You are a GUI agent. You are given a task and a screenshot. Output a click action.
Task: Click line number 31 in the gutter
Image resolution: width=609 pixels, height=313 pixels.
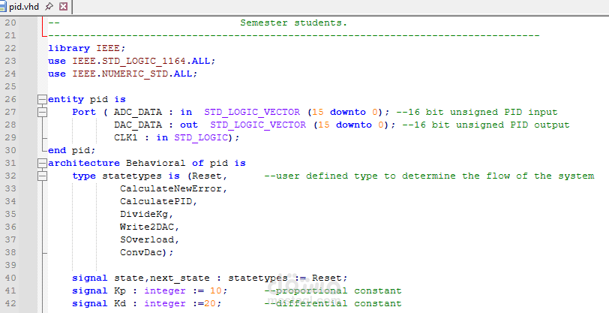pyautogui.click(x=10, y=164)
